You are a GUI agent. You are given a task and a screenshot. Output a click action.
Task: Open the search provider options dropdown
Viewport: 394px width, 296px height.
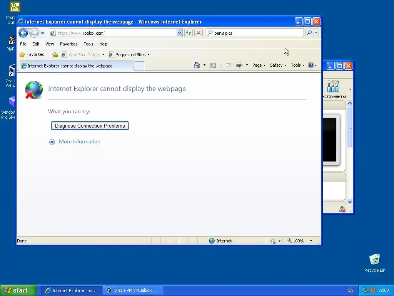click(316, 33)
